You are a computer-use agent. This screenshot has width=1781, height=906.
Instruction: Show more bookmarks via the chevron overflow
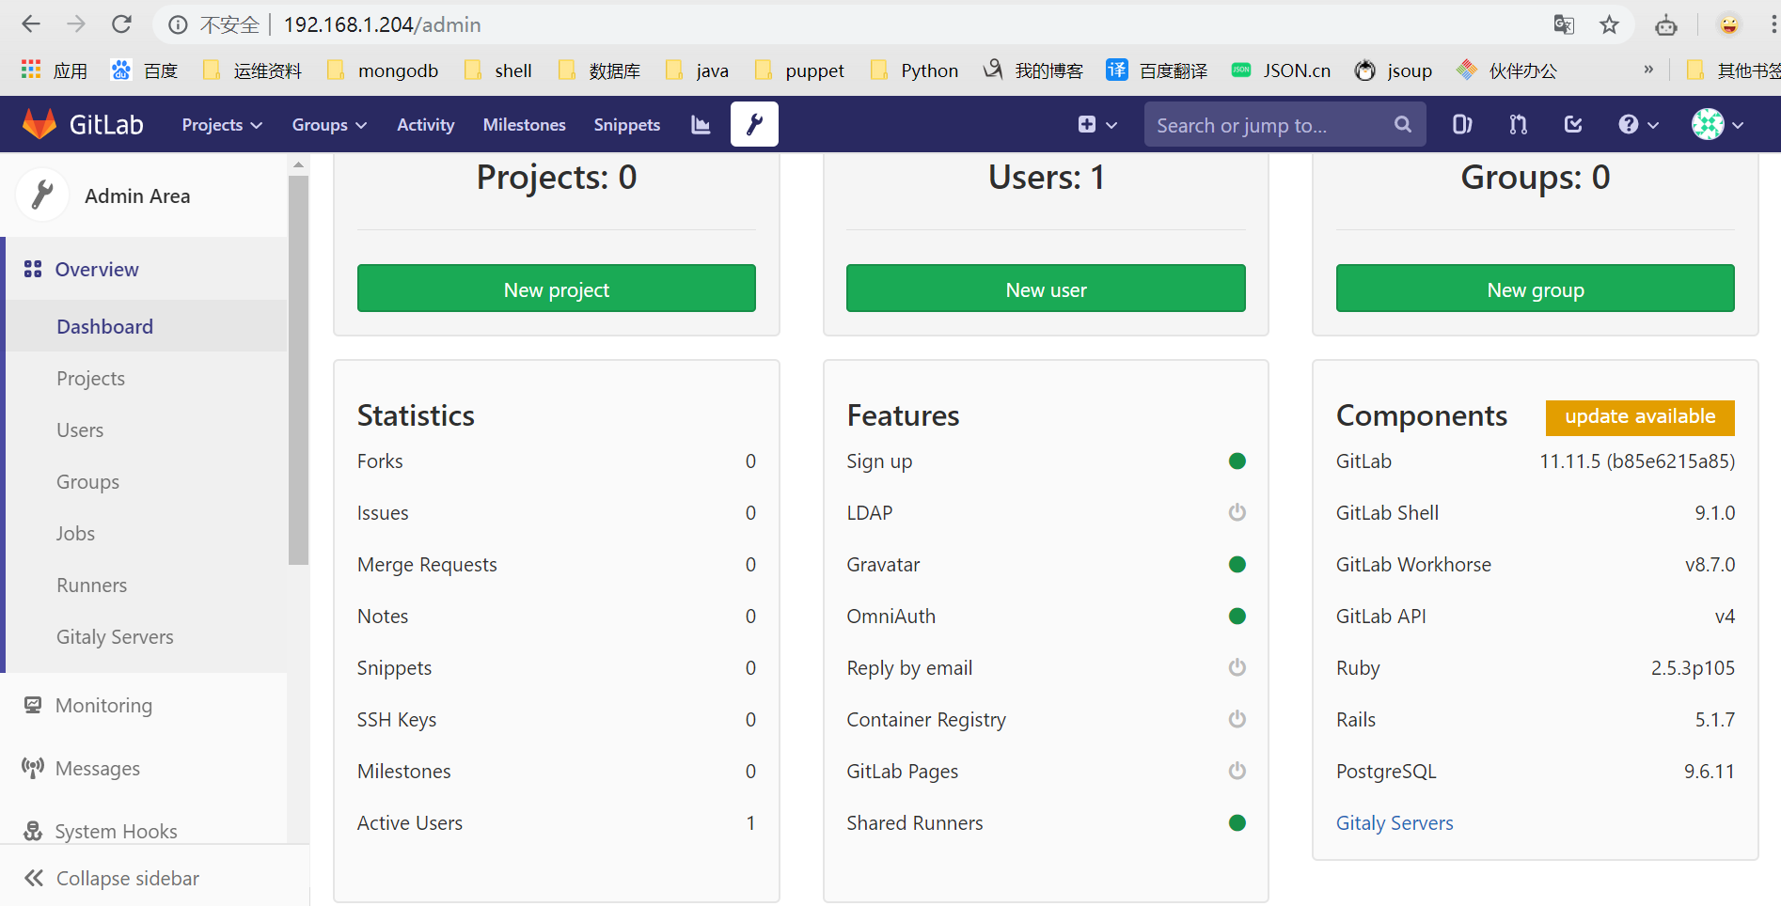(1648, 70)
